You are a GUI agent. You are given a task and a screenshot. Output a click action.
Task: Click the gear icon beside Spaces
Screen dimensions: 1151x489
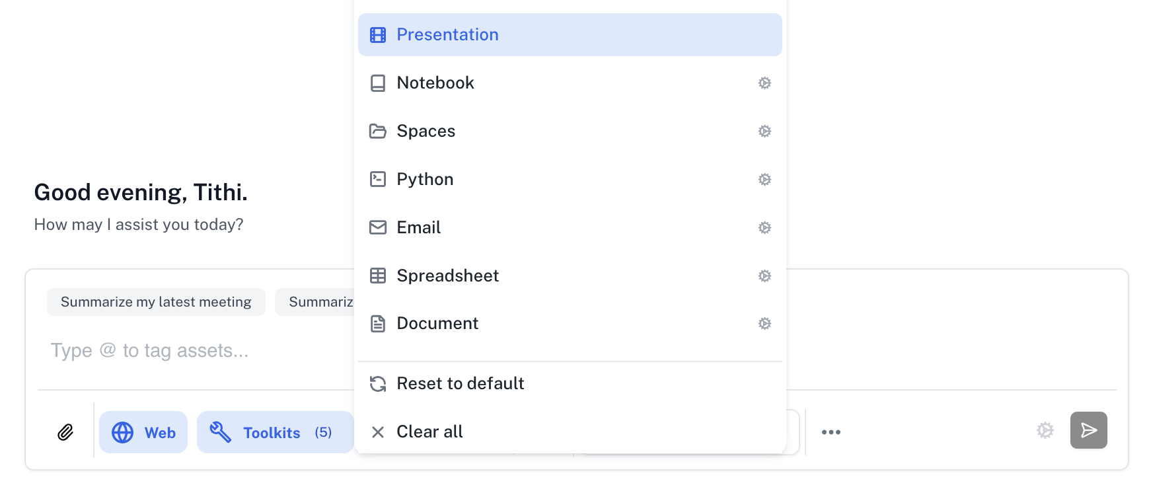(764, 132)
